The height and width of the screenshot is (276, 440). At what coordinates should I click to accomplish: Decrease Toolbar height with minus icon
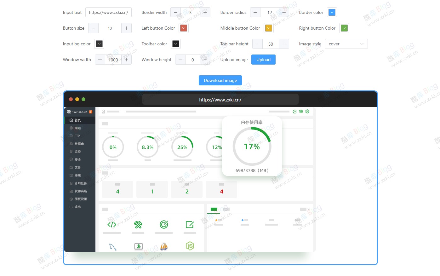[257, 44]
